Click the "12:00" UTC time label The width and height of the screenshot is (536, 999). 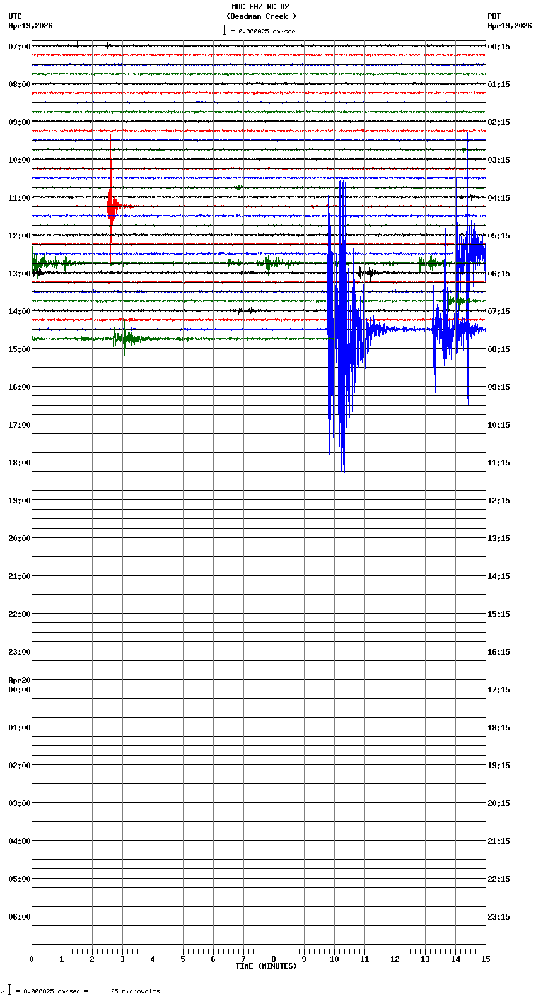click(x=20, y=236)
